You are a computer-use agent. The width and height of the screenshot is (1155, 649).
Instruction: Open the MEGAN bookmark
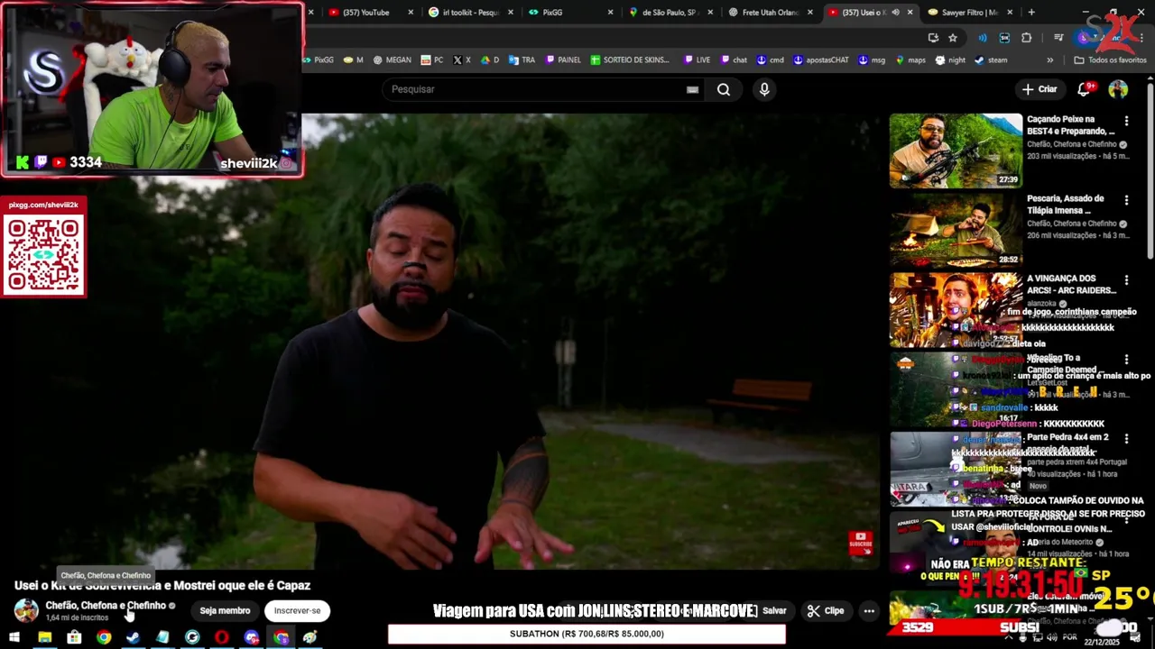[391, 60]
